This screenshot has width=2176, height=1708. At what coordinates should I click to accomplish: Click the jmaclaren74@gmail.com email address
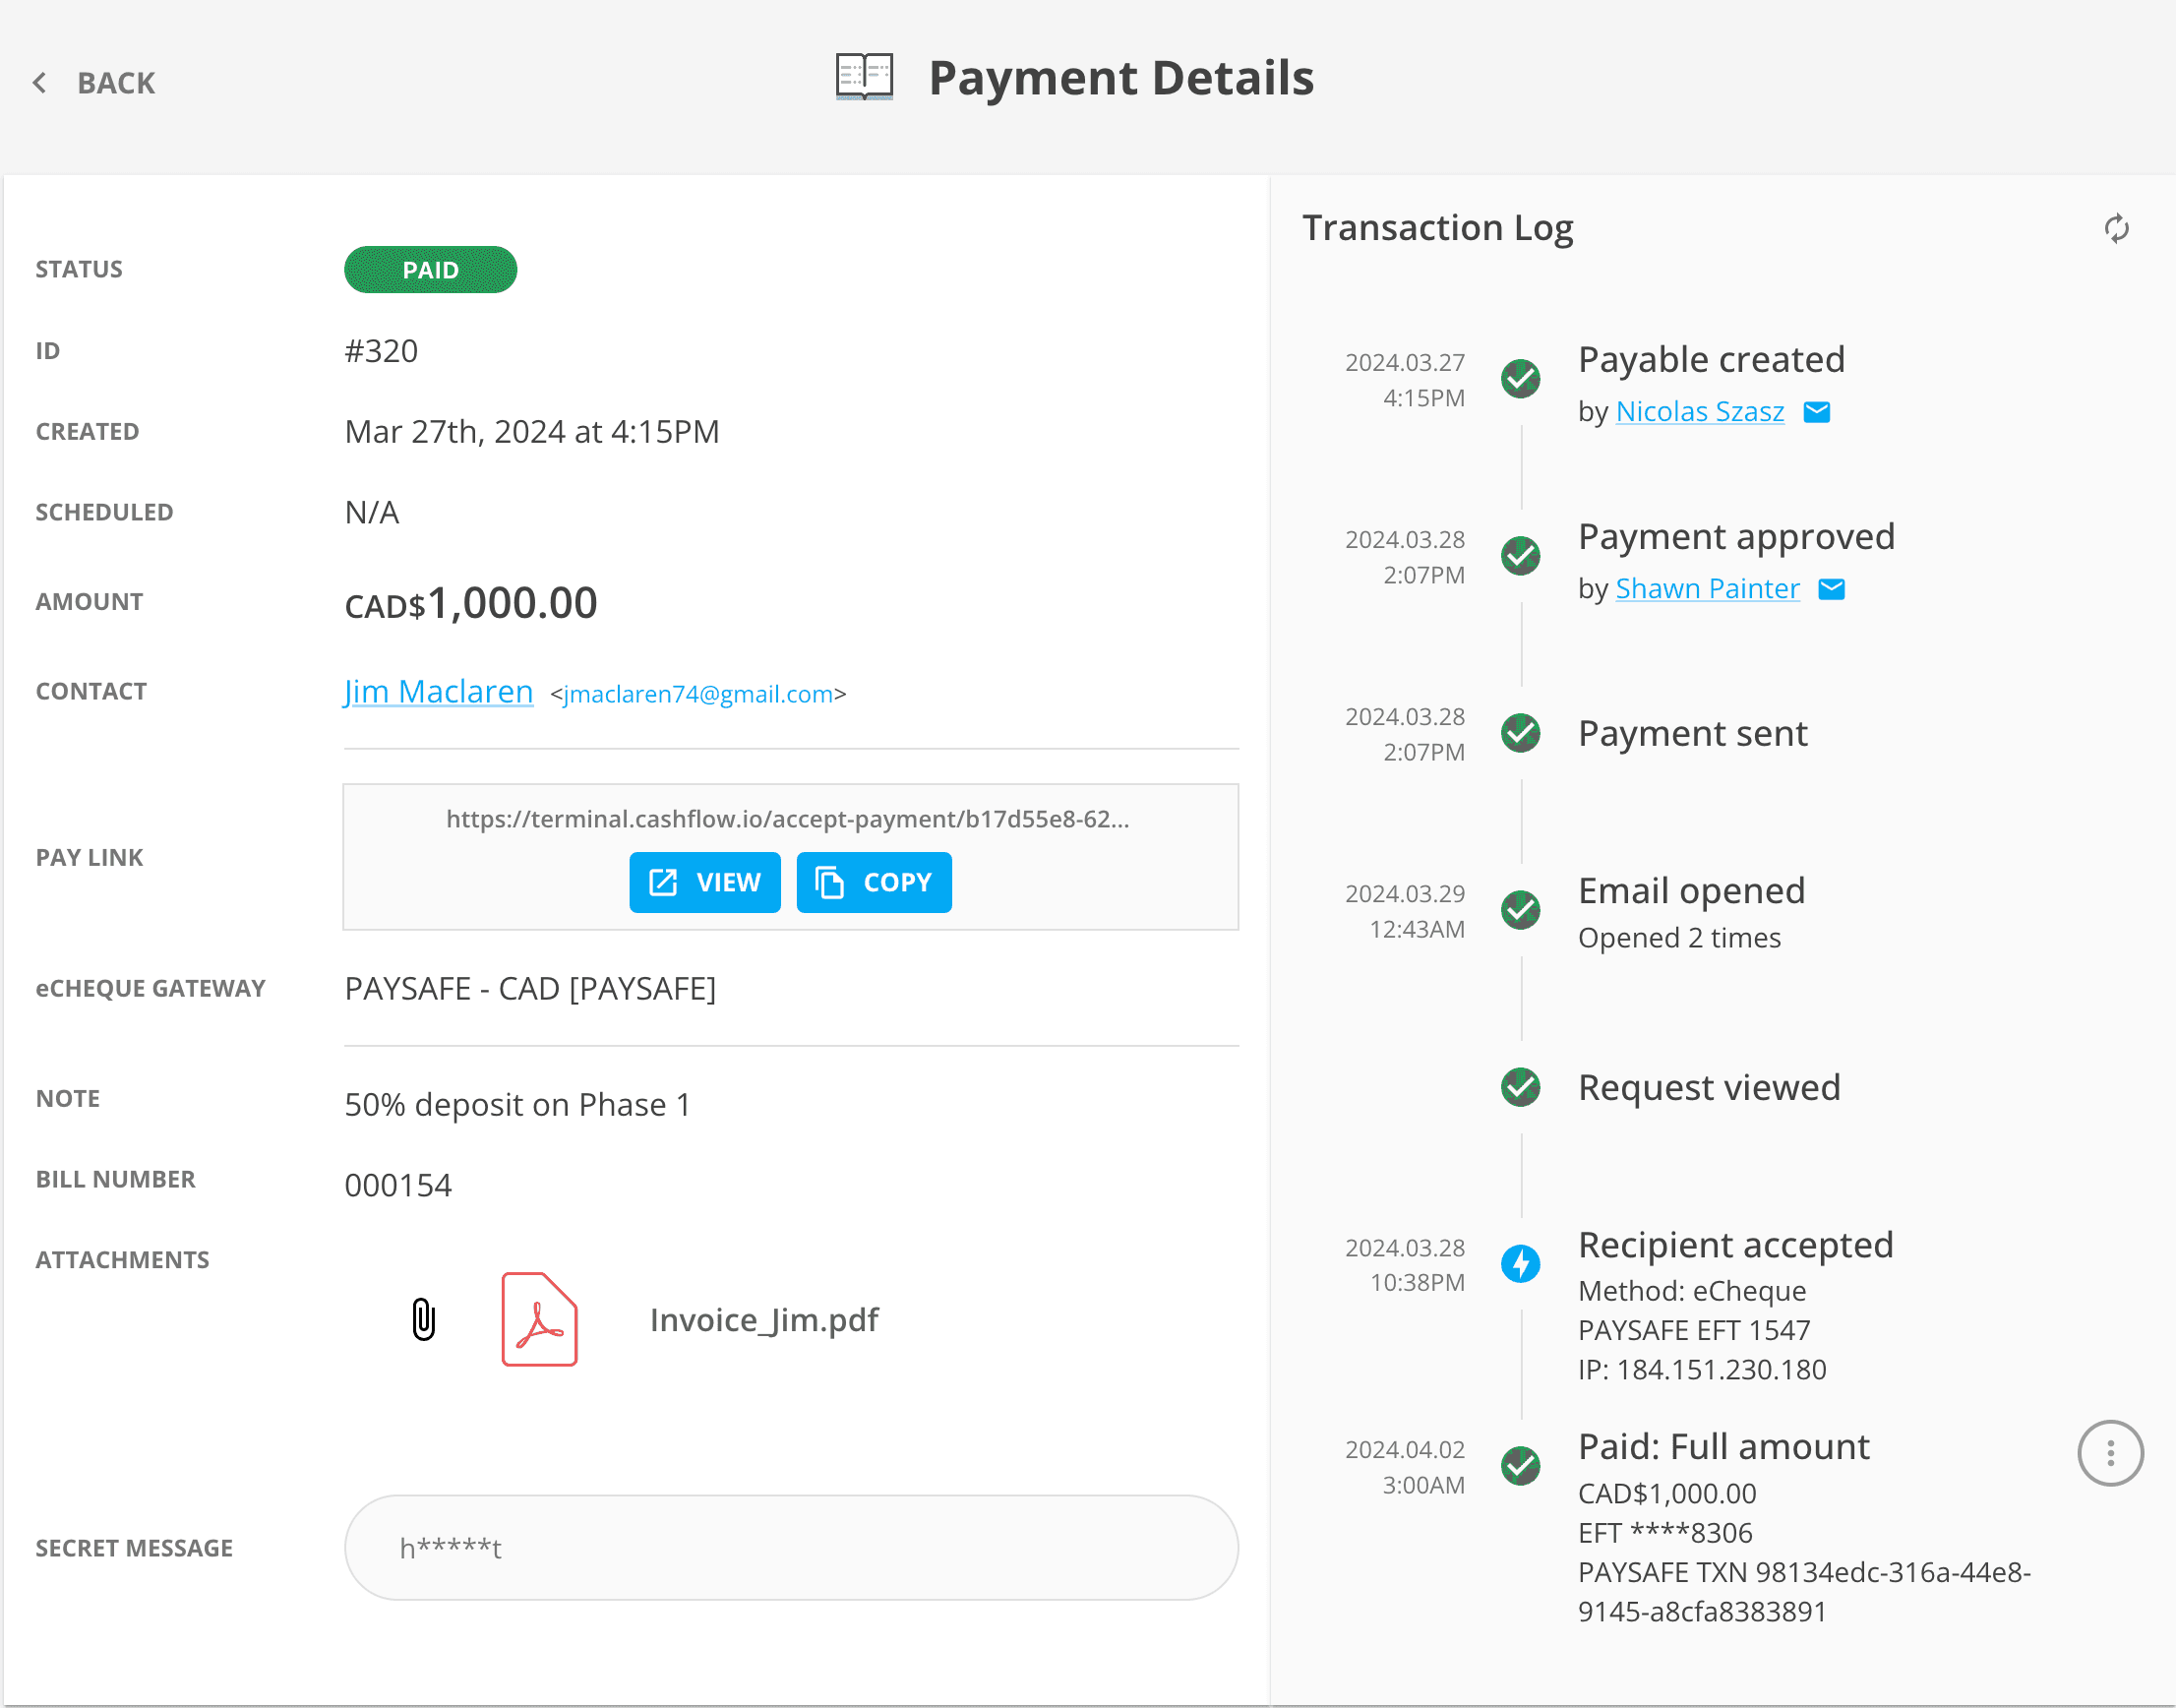click(x=698, y=694)
